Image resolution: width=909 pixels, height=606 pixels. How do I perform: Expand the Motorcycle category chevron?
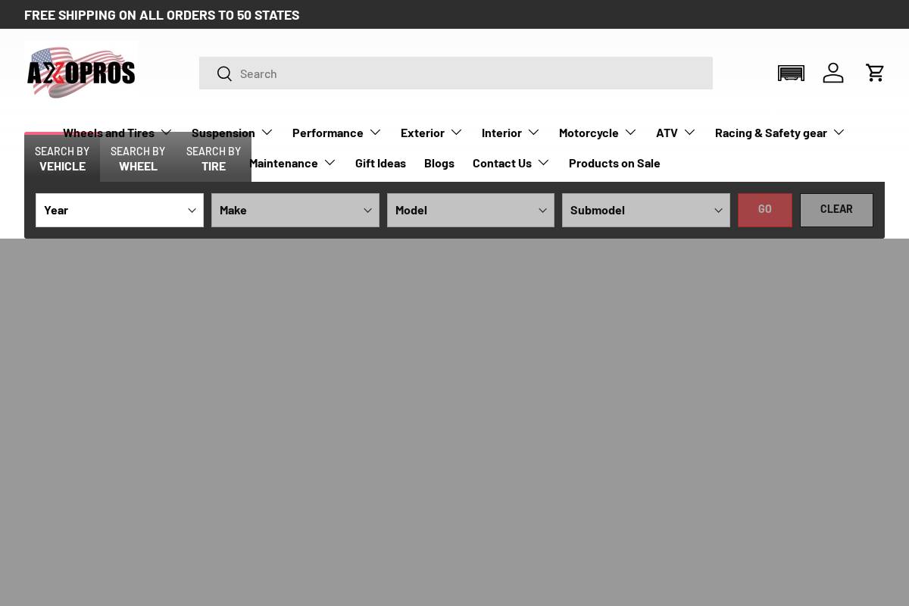pyautogui.click(x=630, y=132)
